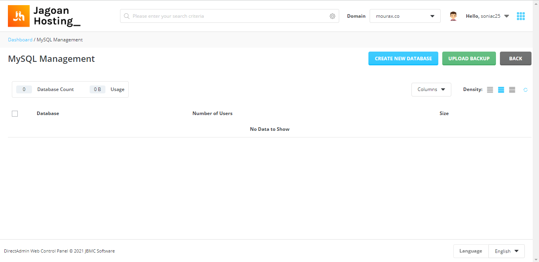This screenshot has height=262, width=539.
Task: Open the mourax.co domain dropdown
Action: pyautogui.click(x=405, y=16)
